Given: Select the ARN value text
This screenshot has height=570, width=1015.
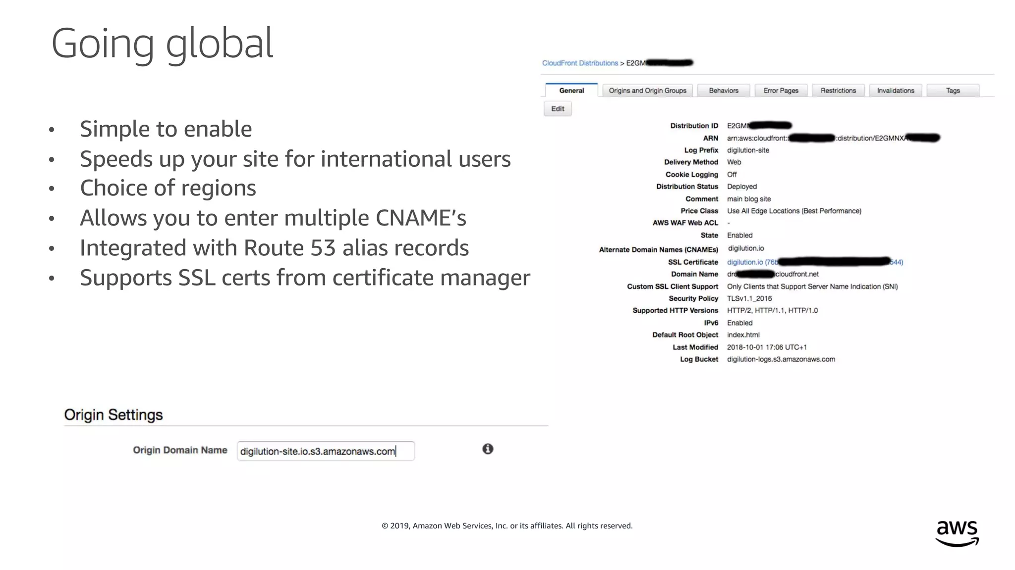Looking at the screenshot, I should 833,138.
